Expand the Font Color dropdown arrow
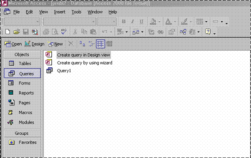Viewport: 251px width, 158px height. tap(175, 22)
